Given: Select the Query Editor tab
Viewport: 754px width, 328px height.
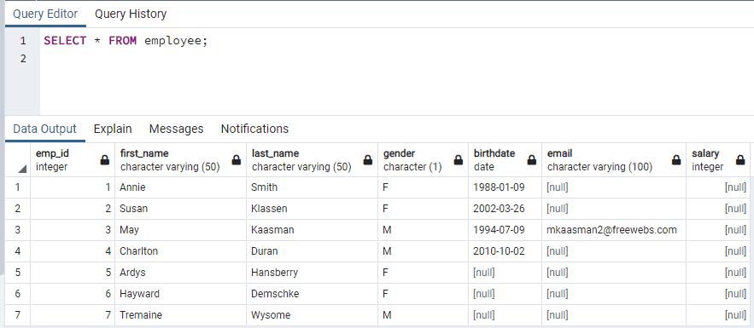Looking at the screenshot, I should [x=45, y=14].
